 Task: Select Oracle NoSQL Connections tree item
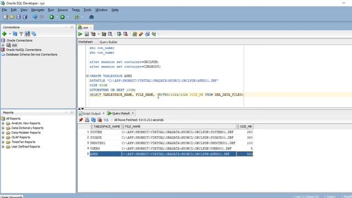pos(24,50)
